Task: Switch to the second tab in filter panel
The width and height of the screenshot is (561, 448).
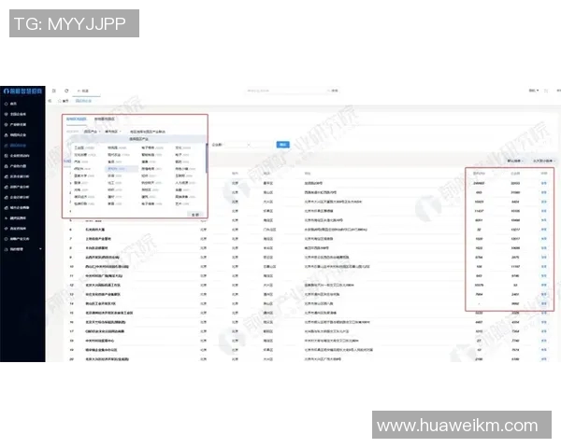Action: (x=104, y=119)
